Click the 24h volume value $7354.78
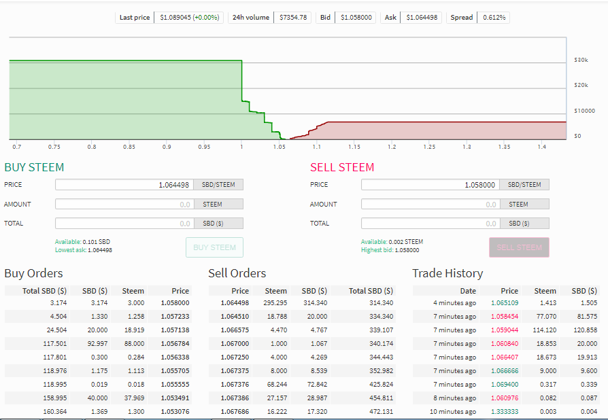Viewport: 608px width, 420px height. tap(292, 18)
